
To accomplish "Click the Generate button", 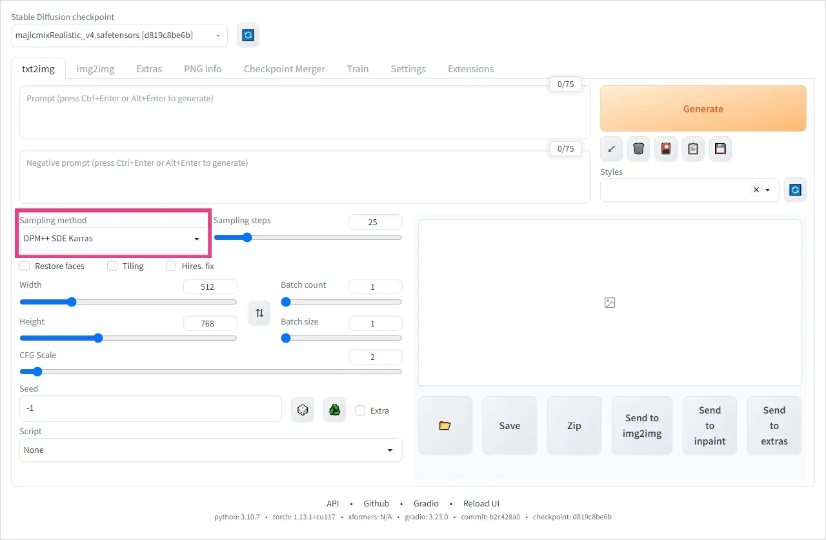I will point(703,108).
